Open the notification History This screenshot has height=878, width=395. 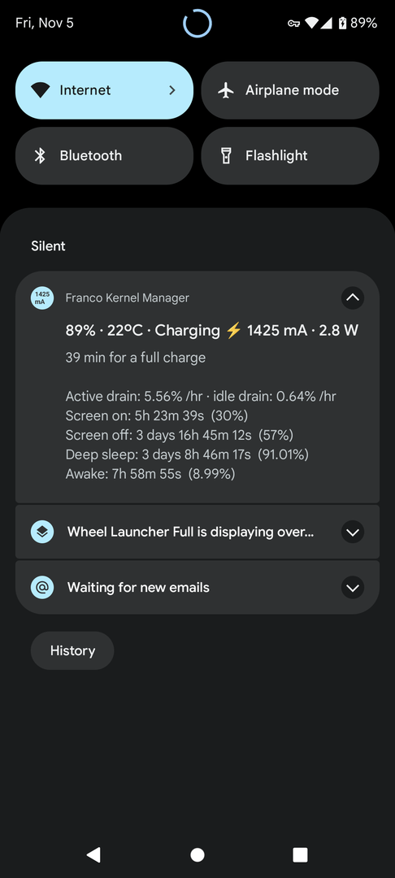72,650
